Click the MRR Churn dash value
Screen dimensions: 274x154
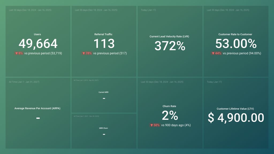click(104, 134)
